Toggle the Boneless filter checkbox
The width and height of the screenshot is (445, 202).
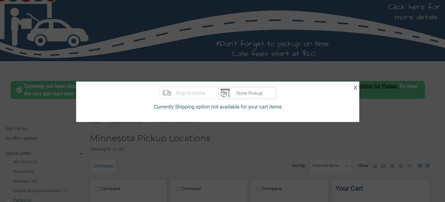(x=8, y=181)
